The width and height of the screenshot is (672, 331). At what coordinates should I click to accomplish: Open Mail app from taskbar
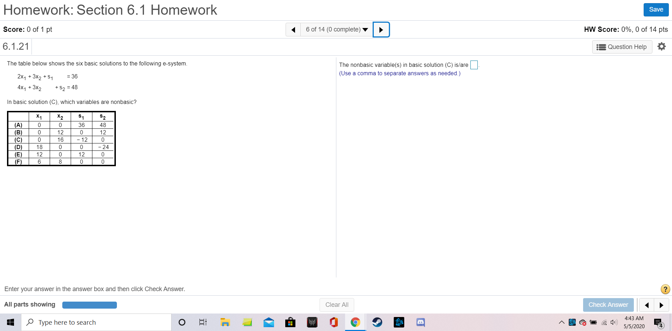pos(269,322)
